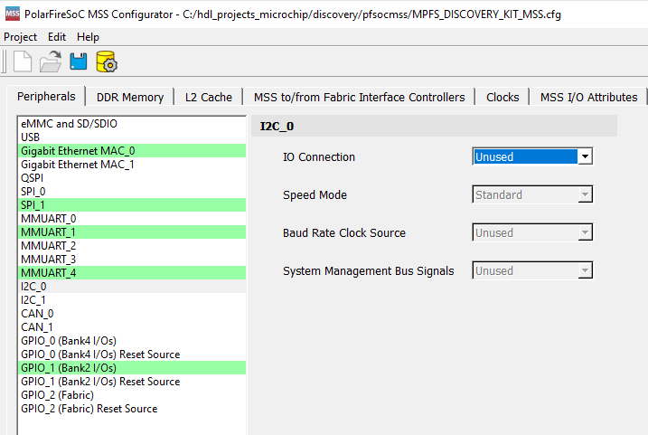
Task: Select Gigabit Ethernet MAC_0 in the peripheral list
Action: tap(77, 151)
